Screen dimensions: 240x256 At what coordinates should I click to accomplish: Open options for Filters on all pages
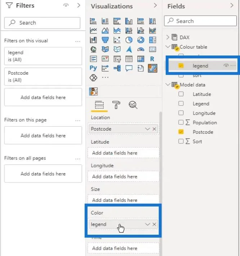(78, 159)
